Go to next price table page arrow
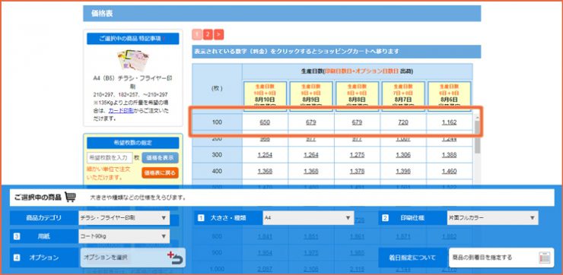This screenshot has width=563, height=275. 218,34
